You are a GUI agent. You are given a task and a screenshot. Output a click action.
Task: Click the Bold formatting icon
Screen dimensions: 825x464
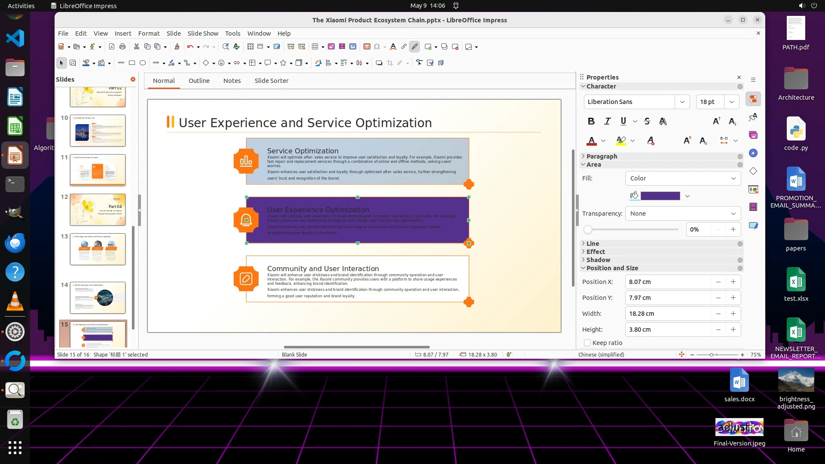(591, 122)
